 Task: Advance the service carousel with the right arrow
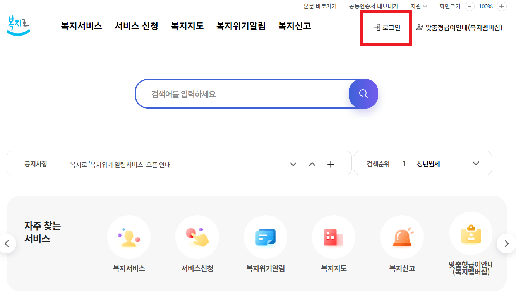506,243
